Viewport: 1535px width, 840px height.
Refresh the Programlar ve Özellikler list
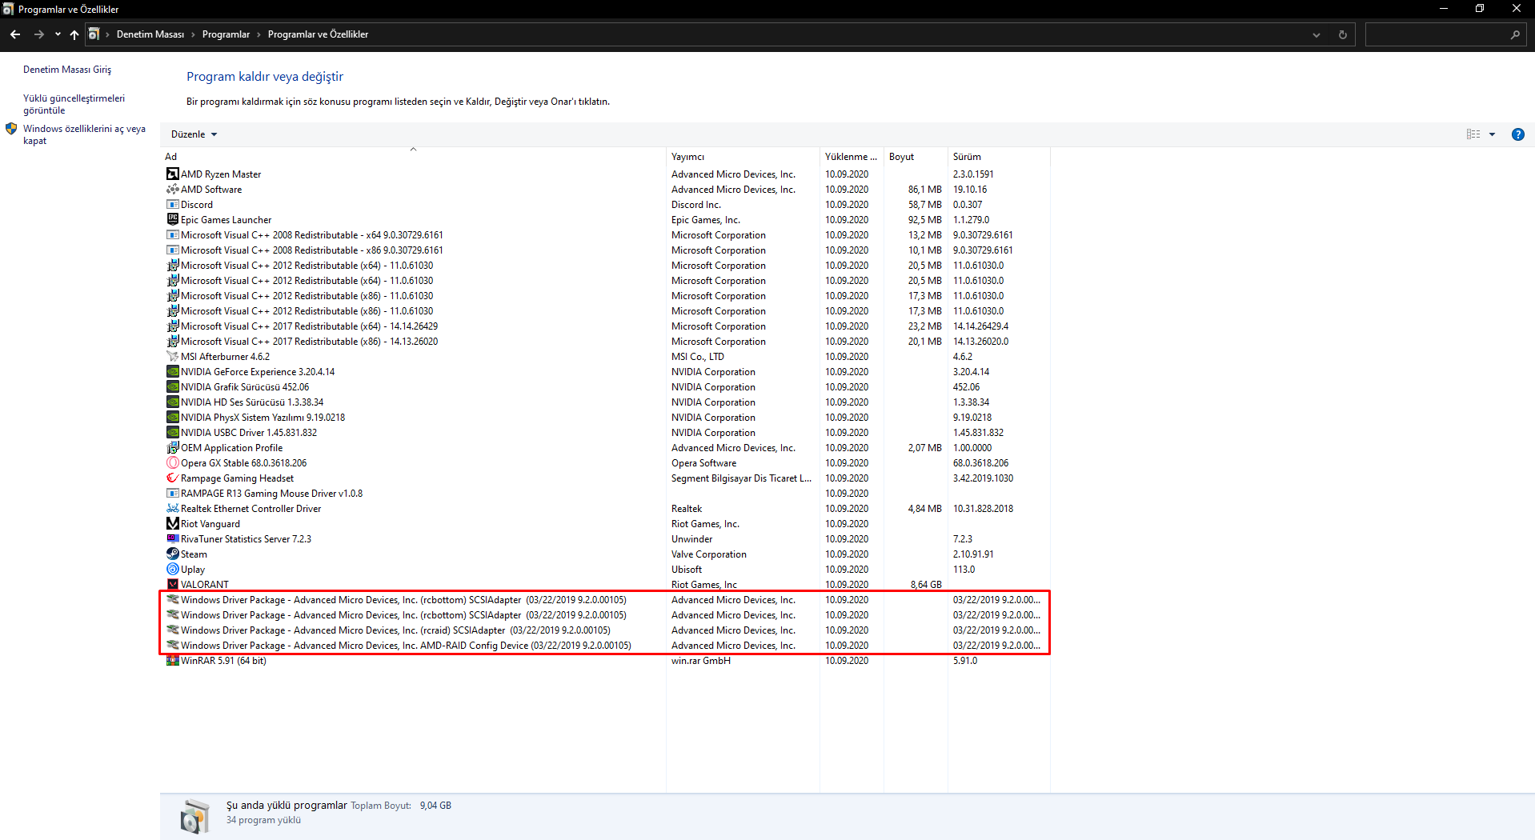(x=1342, y=34)
